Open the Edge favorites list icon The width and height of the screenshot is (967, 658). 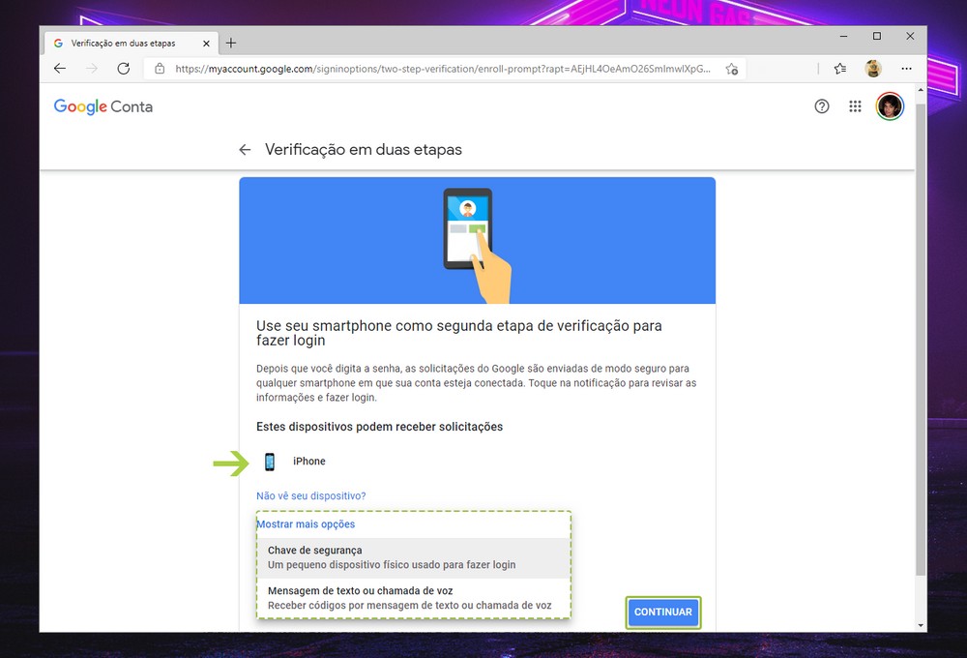[839, 69]
